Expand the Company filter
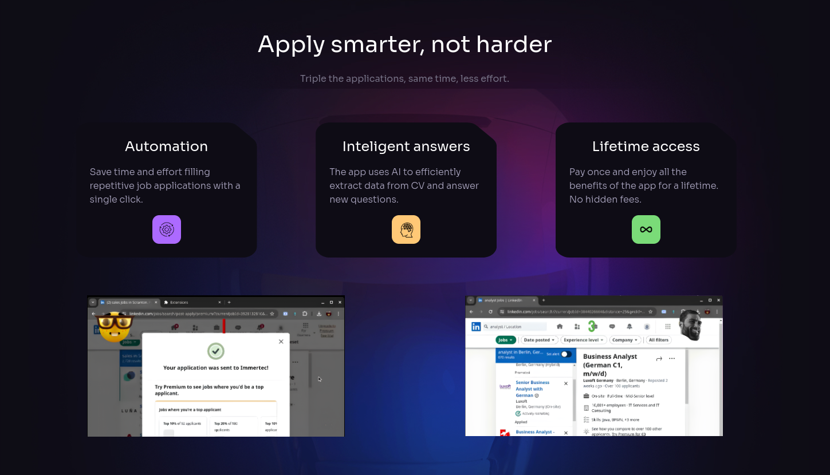Screen dimensions: 830x475 point(626,340)
